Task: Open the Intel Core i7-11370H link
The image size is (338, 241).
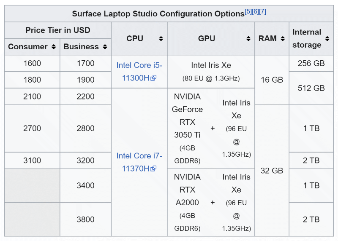Action: [x=139, y=162]
